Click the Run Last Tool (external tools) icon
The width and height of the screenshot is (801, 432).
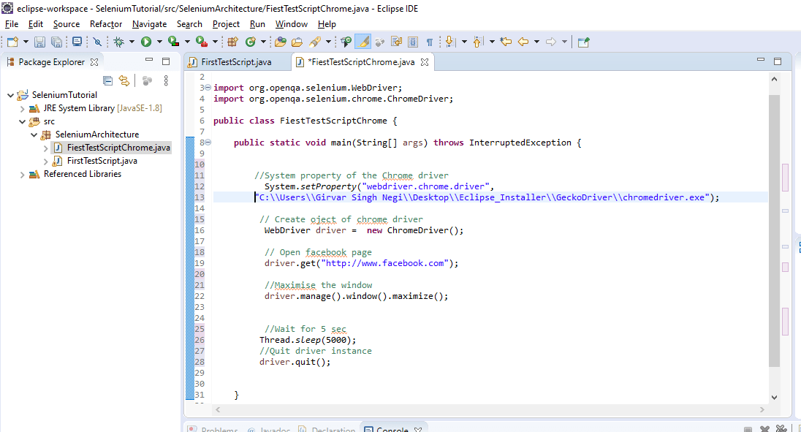202,42
